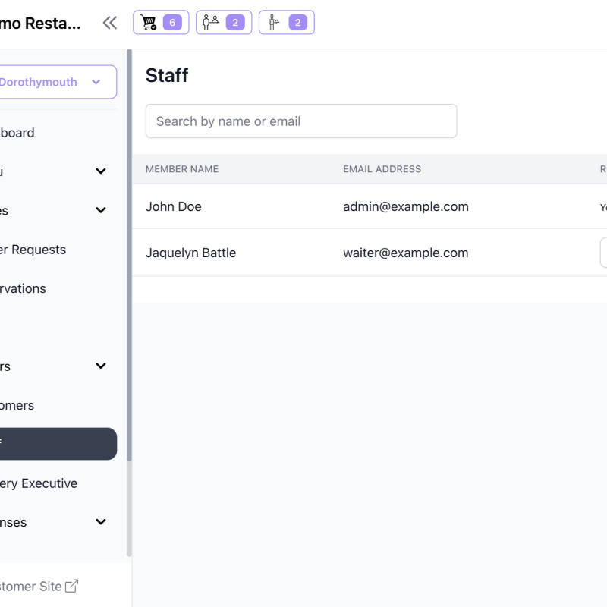607x607 pixels.
Task: Open Waiter Requests in the sidebar
Action: pyautogui.click(x=33, y=250)
